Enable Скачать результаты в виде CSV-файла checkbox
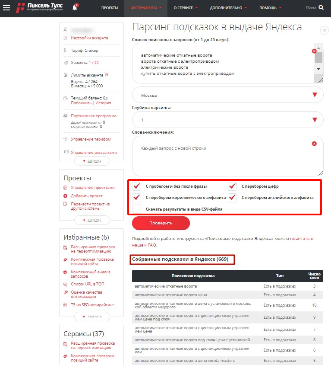Image resolution: width=331 pixels, height=365 pixels. click(x=136, y=209)
